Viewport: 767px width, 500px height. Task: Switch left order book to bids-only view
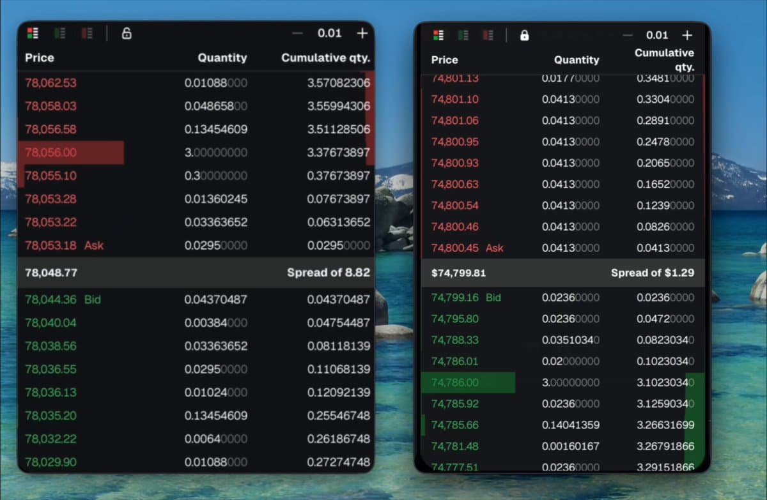[x=59, y=32]
